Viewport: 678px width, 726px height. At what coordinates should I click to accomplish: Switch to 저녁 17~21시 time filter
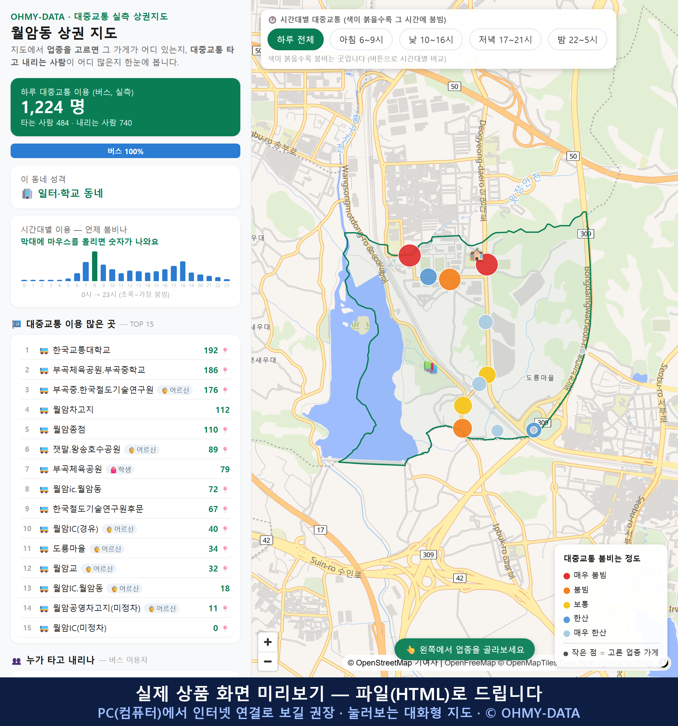pyautogui.click(x=505, y=39)
